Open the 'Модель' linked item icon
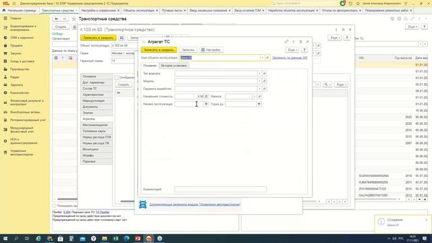 point(264,81)
